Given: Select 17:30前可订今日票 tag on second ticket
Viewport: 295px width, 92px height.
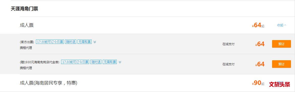Looking at the screenshot, I should [75, 62].
